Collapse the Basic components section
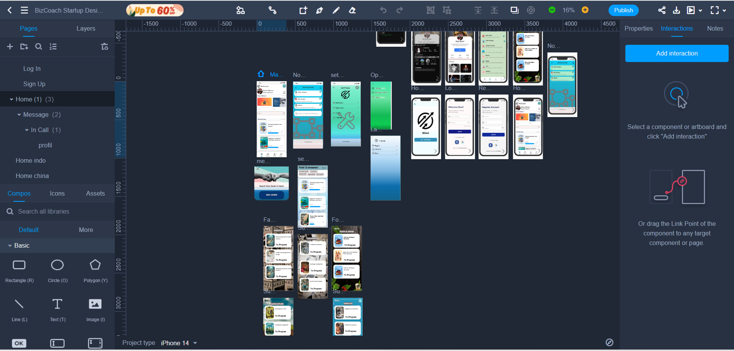Screen dimensions: 734x351 [x=10, y=246]
